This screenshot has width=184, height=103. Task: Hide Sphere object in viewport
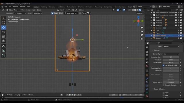coord(179,38)
